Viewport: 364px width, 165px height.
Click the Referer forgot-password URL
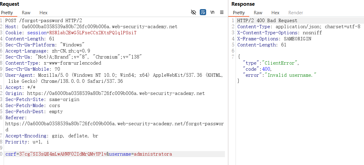pyautogui.click(x=114, y=126)
